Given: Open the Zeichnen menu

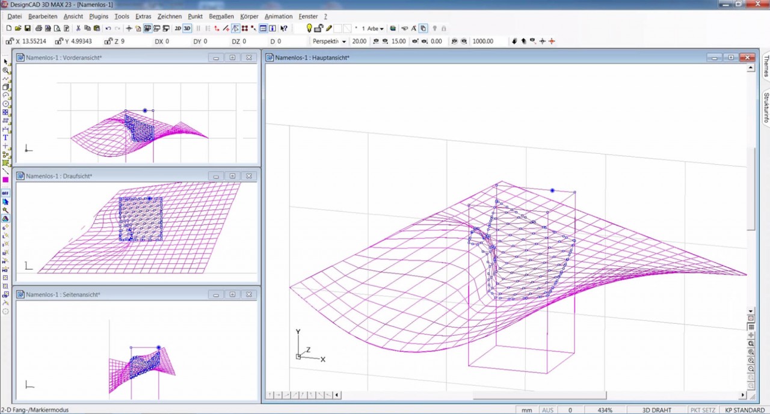Looking at the screenshot, I should pyautogui.click(x=170, y=16).
